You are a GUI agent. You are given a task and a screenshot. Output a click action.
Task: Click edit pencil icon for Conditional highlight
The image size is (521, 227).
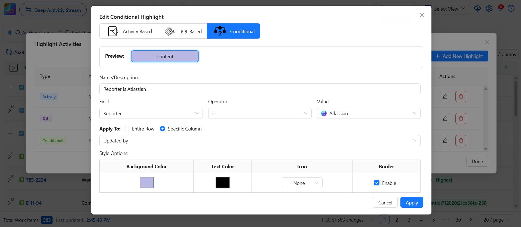pyautogui.click(x=444, y=141)
